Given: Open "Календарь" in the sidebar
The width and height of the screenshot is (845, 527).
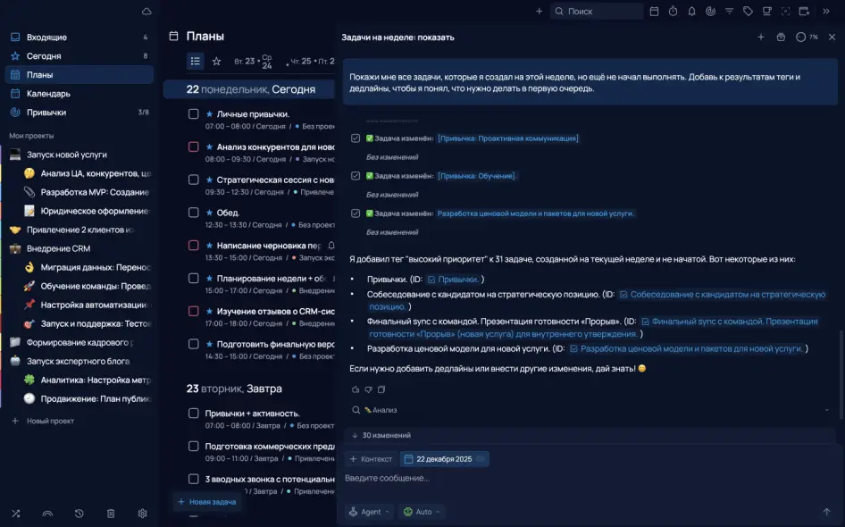Looking at the screenshot, I should (48, 94).
